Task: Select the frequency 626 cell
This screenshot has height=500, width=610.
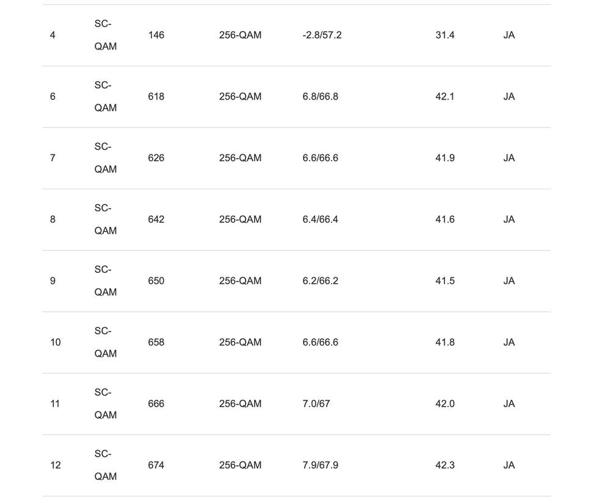Action: point(156,158)
